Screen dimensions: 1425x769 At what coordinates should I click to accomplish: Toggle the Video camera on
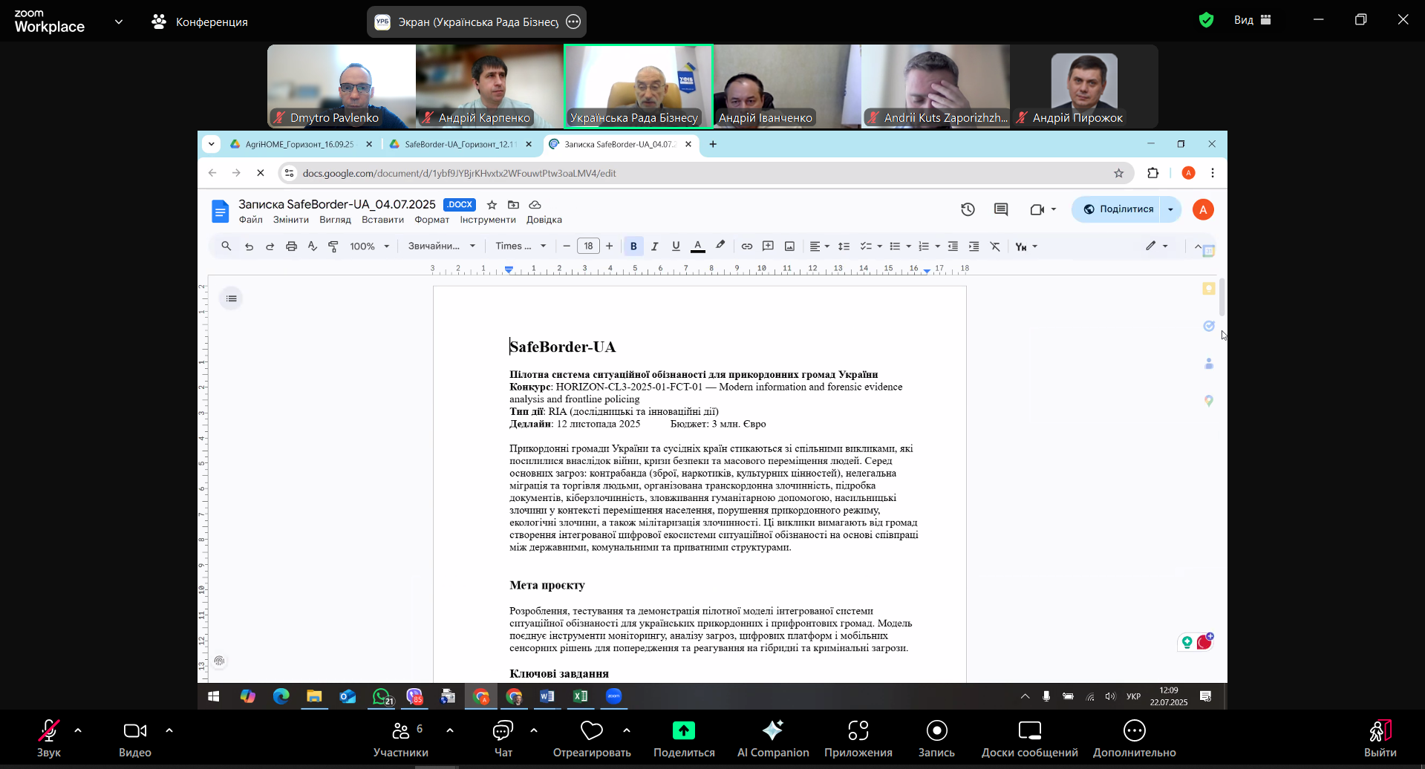tap(134, 731)
